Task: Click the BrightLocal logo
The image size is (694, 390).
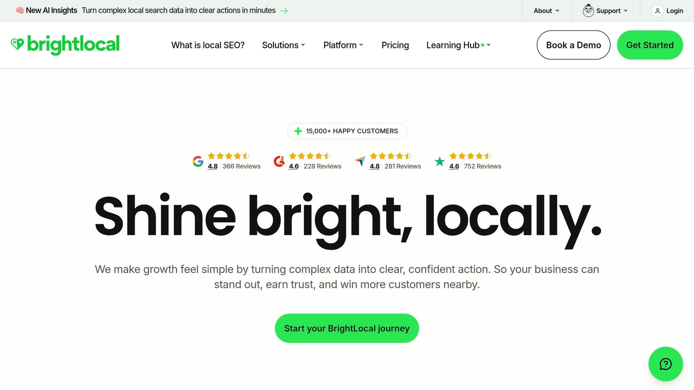Action: click(66, 44)
